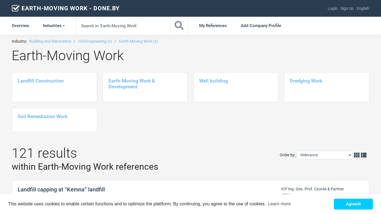Select the Dredging Work category
381x214 pixels.
coord(306,81)
